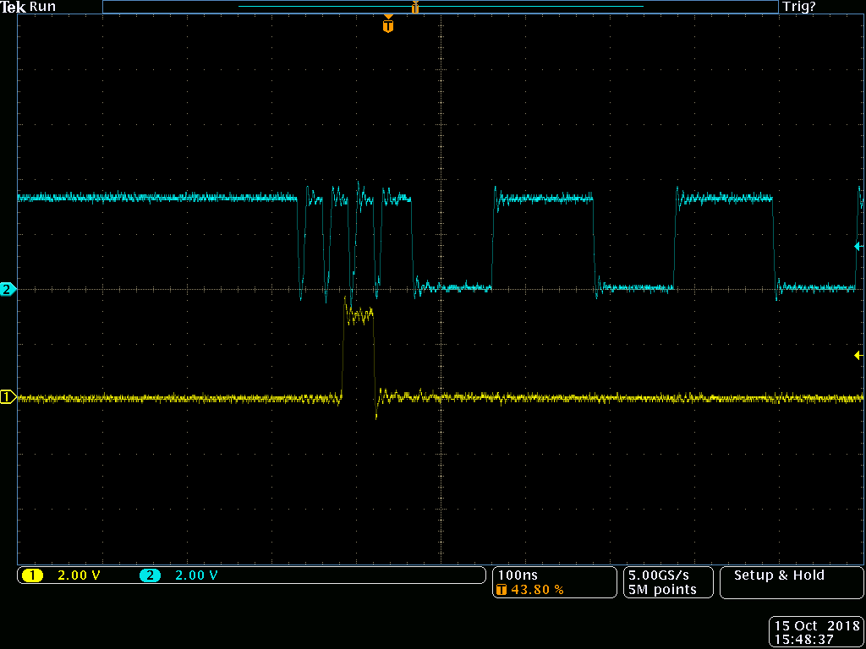
Task: Open channel 1 2.00 V scale readout
Action: (x=78, y=575)
